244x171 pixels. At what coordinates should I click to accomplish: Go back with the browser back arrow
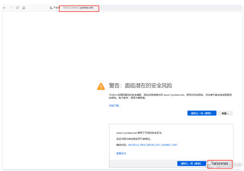[5, 8]
